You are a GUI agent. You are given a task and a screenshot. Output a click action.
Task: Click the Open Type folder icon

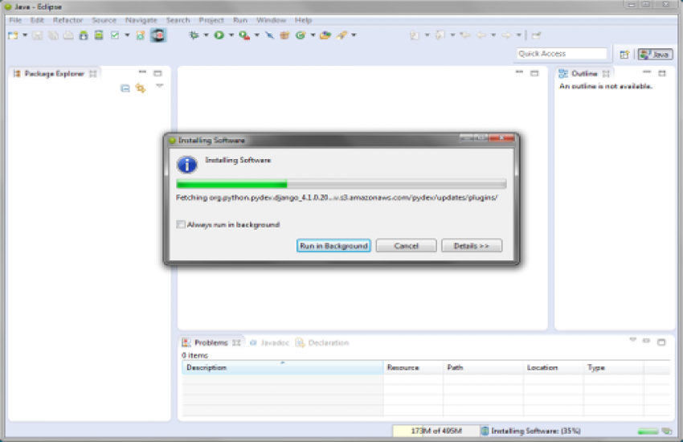[325, 35]
